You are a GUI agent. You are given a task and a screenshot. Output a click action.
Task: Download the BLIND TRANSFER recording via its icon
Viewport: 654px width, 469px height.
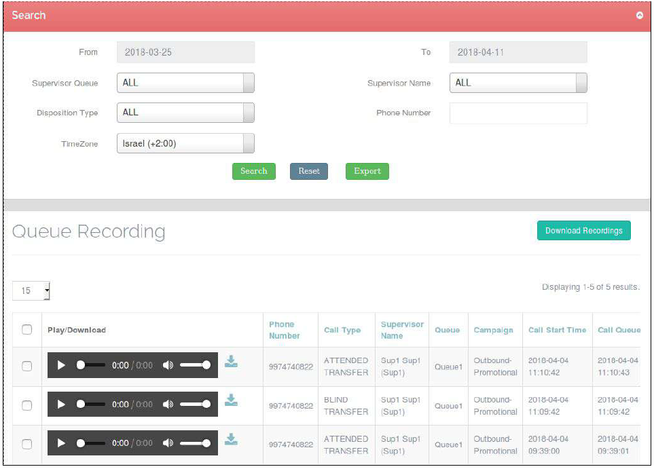point(231,400)
